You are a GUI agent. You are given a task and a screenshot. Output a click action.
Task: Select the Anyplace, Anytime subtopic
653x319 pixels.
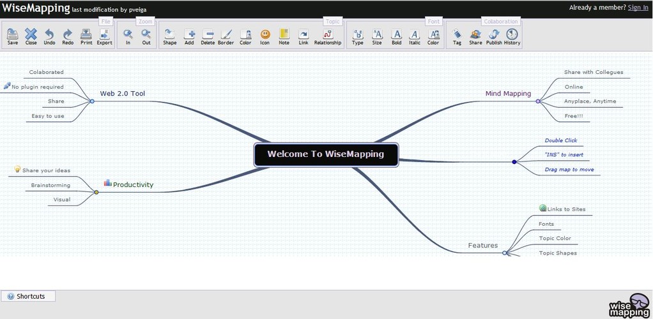point(590,101)
